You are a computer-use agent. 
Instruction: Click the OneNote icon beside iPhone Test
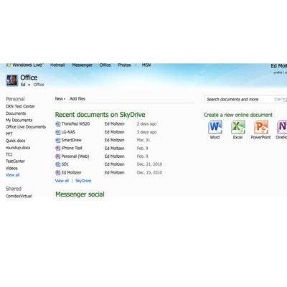click(57, 149)
